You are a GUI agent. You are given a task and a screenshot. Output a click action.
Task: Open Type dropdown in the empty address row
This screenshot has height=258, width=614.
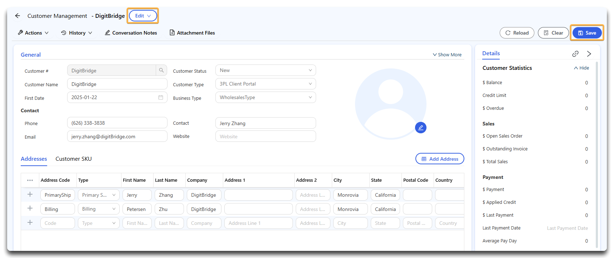[99, 223]
